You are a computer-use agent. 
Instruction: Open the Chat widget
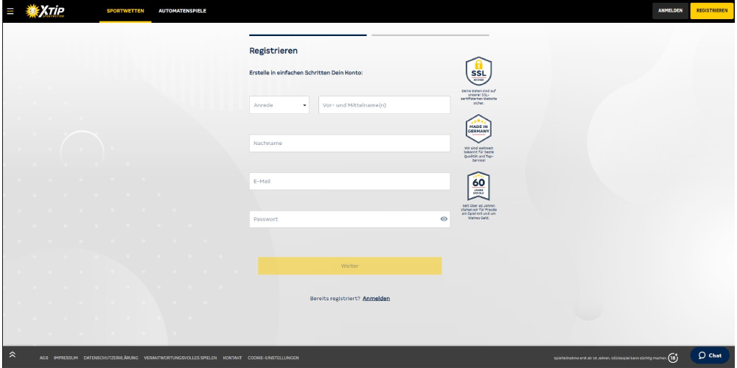click(710, 355)
